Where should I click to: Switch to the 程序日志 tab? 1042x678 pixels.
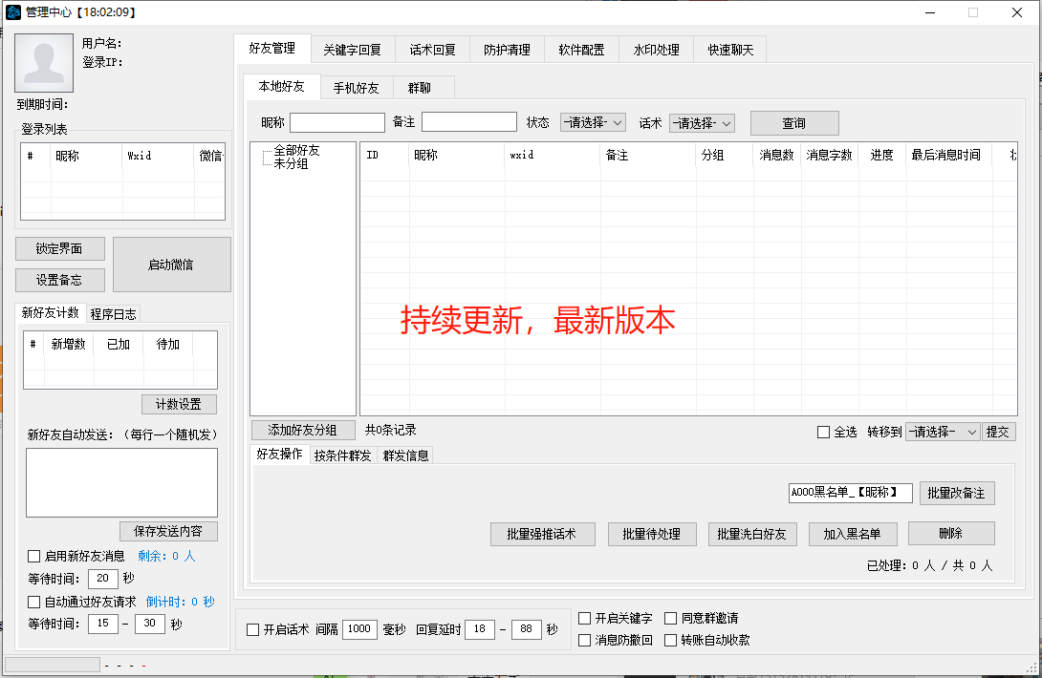pyautogui.click(x=113, y=314)
